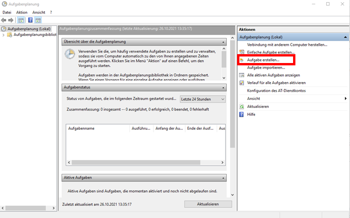Viewport: 350px width, 218px height.
Task: Open the Ansicht submenu in the Aktionen pane
Action: click(x=345, y=98)
